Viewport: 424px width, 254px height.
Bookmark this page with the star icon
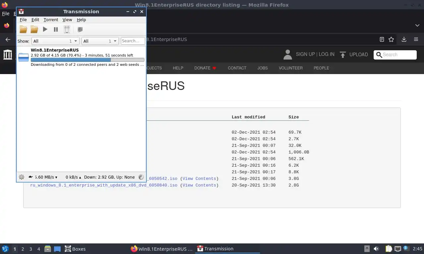click(391, 39)
